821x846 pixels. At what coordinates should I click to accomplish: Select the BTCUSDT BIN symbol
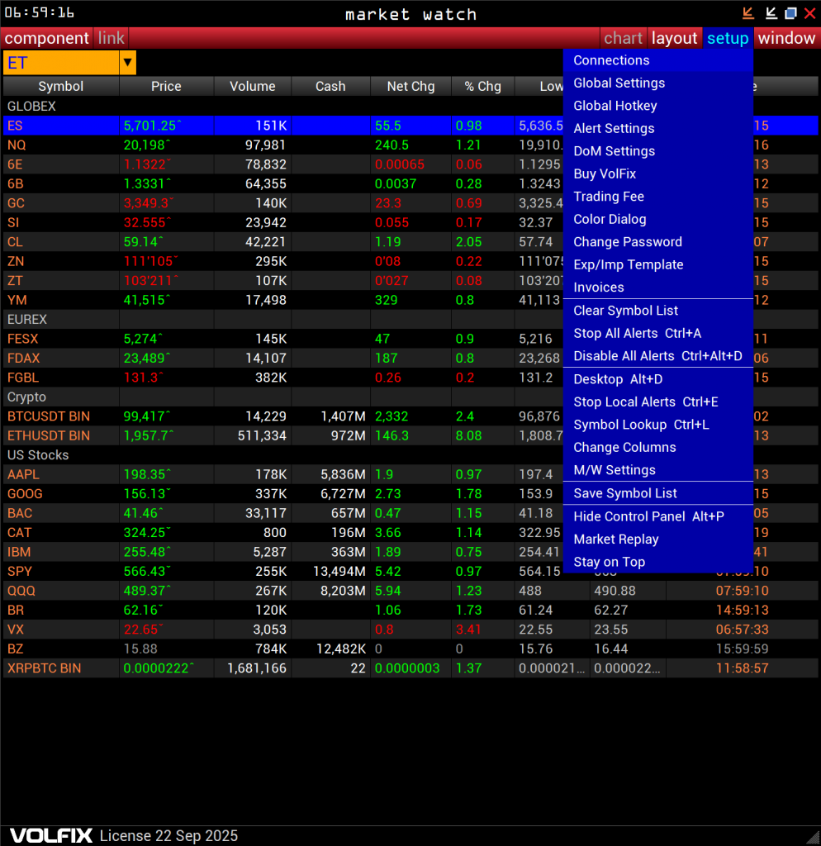[x=49, y=416]
